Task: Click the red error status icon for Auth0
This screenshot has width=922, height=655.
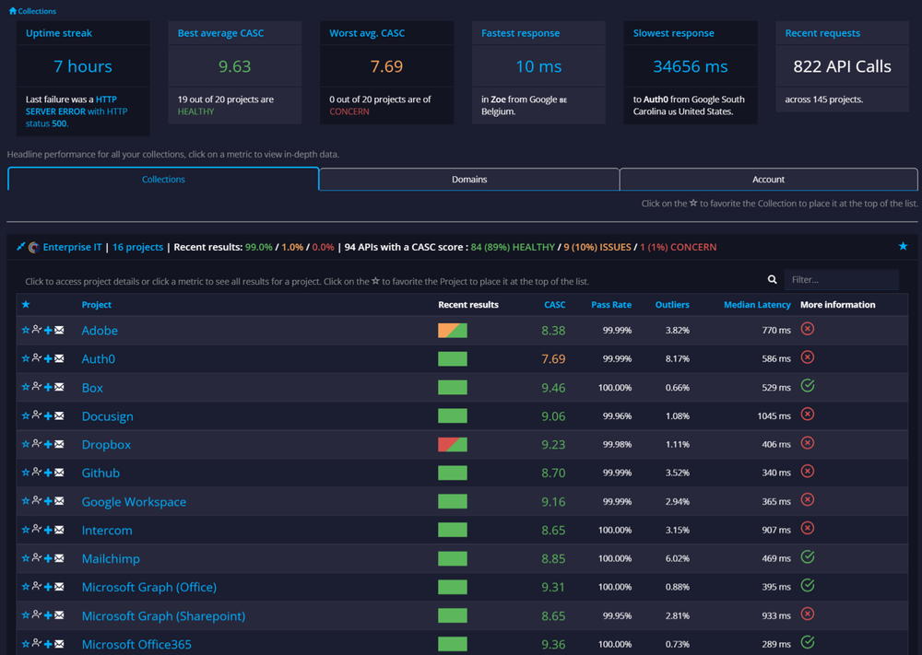Action: (808, 357)
